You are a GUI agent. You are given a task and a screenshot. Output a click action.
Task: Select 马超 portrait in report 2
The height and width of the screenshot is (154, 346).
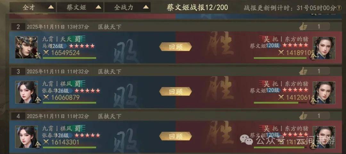pyautogui.click(x=27, y=47)
